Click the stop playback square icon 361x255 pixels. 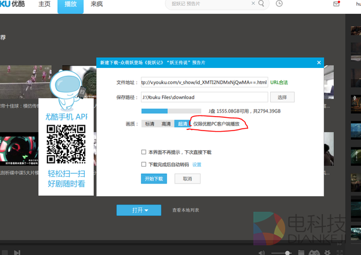coord(5,253)
